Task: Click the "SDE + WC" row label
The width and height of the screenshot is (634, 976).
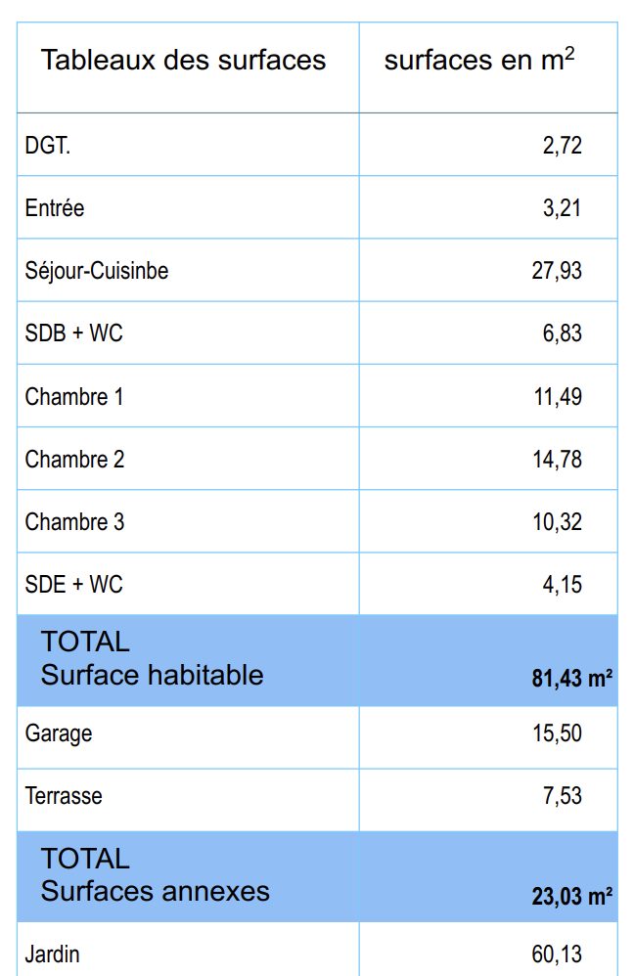Action: (x=74, y=585)
